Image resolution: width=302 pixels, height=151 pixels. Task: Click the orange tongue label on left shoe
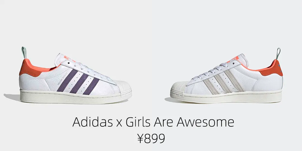(67, 57)
